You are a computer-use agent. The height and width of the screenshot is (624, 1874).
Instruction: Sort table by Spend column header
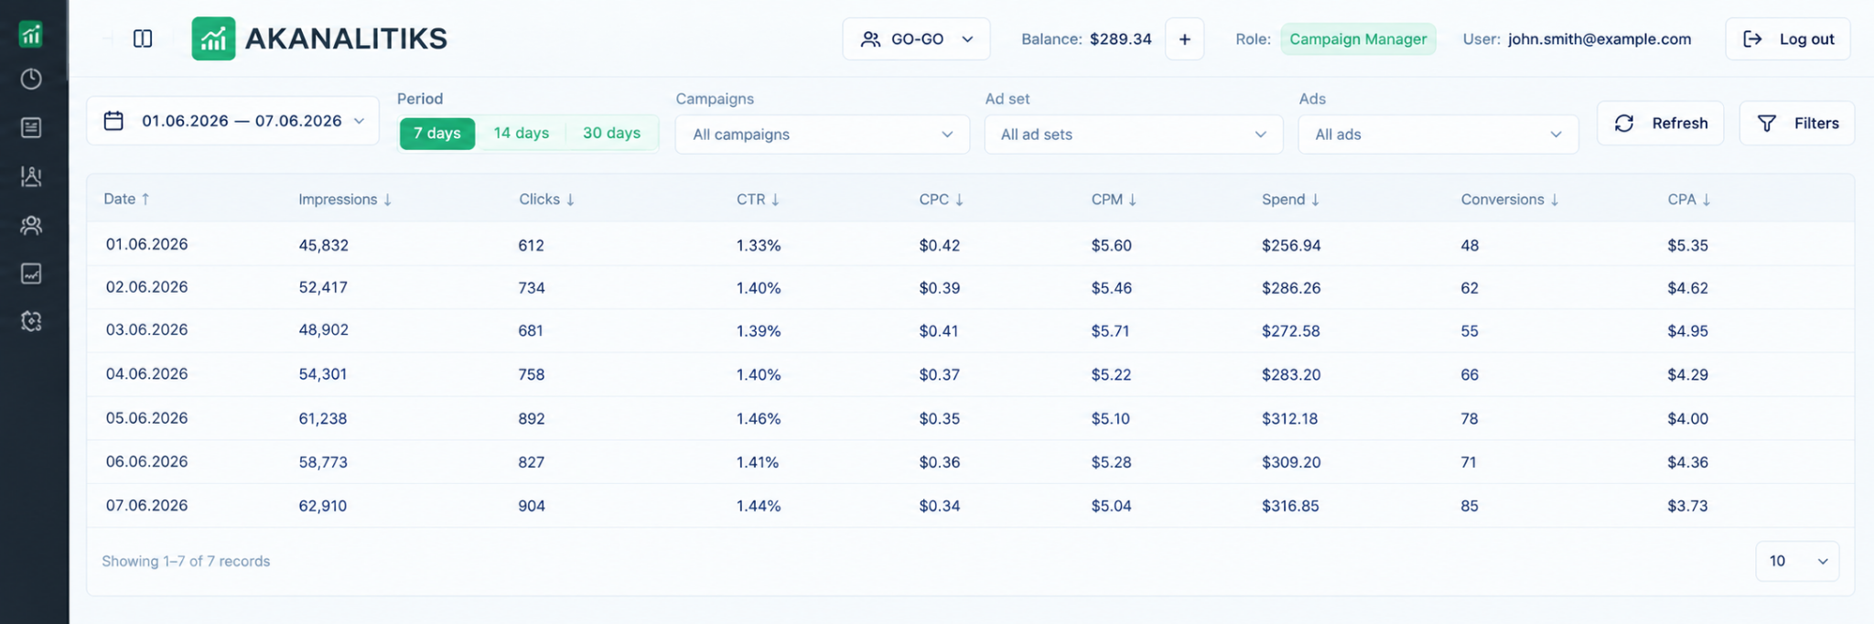1290,199
